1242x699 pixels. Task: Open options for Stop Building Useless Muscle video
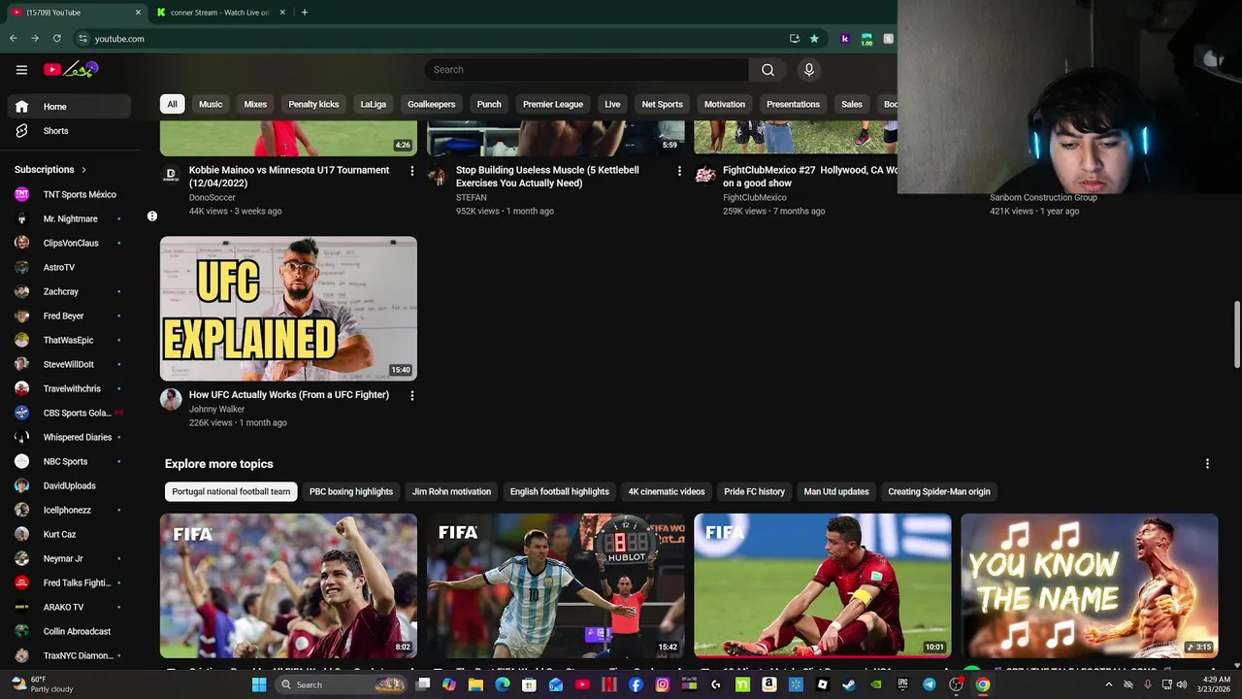pyautogui.click(x=679, y=171)
